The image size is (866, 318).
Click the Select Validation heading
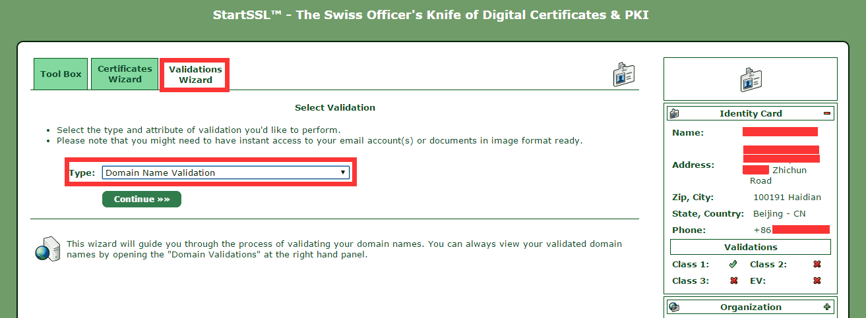click(334, 107)
